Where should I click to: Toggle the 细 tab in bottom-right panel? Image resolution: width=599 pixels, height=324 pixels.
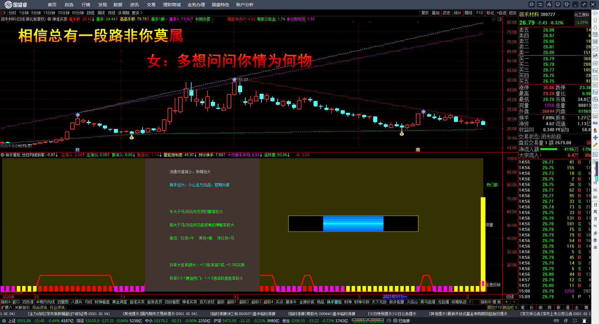[x=541, y=307]
